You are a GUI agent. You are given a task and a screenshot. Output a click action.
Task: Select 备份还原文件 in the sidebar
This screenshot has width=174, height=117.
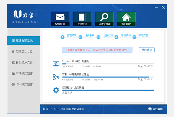(x=23, y=62)
